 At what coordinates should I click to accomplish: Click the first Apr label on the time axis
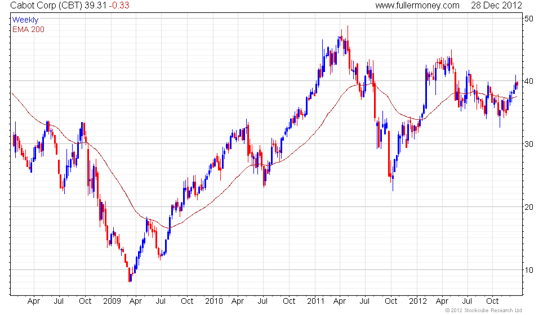(34, 301)
